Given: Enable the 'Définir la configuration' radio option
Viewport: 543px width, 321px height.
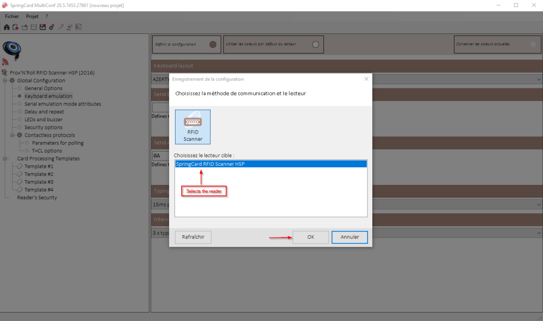Looking at the screenshot, I should pos(213,44).
